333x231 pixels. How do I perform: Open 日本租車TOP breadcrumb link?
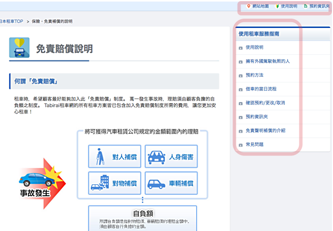[11, 21]
